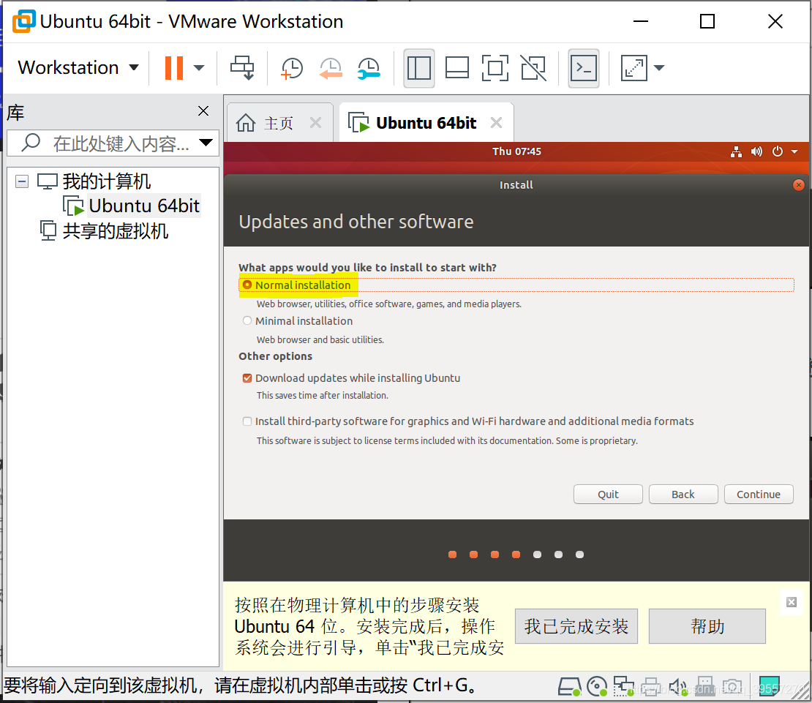
Task: Select Ubuntu 64bit in the library tree
Action: (x=144, y=206)
